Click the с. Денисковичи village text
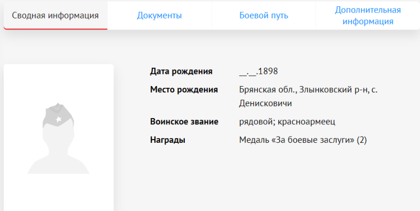This screenshot has width=420, height=211. point(265,103)
